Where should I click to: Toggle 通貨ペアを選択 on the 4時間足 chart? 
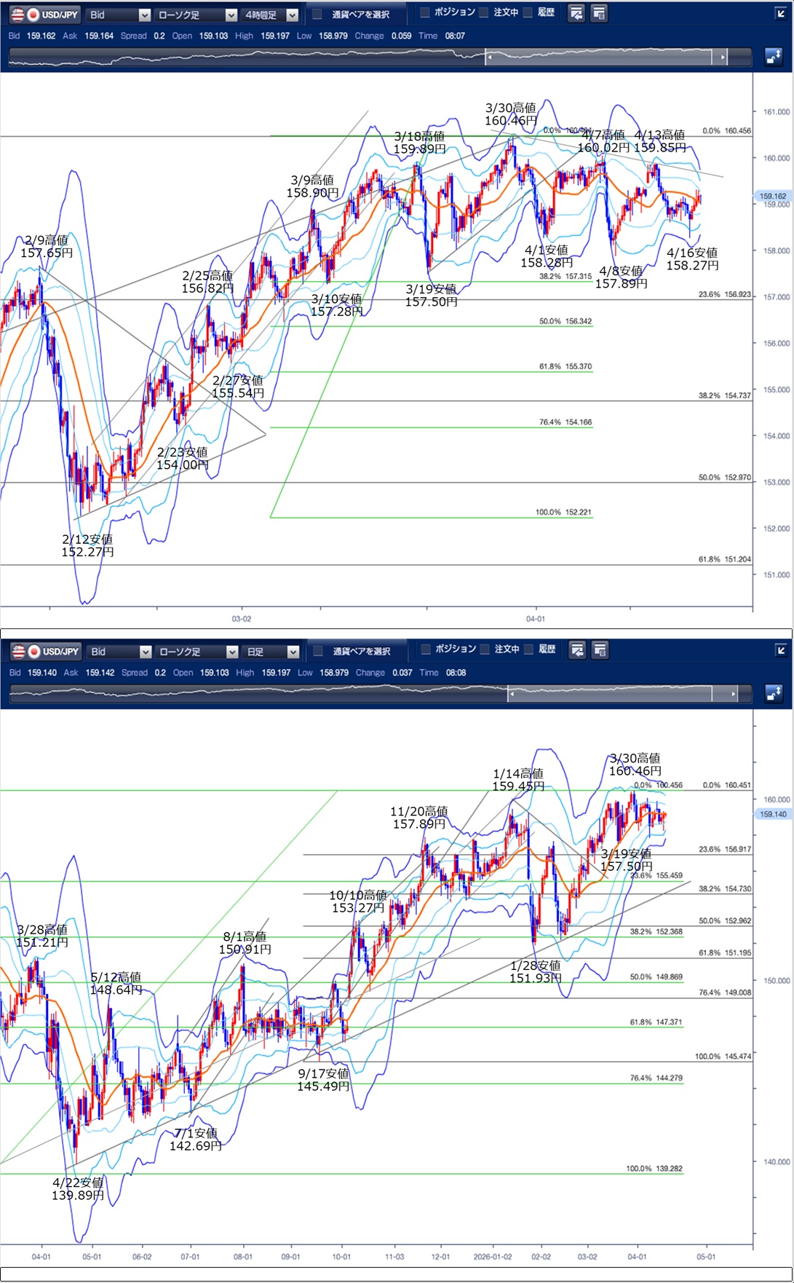(317, 15)
